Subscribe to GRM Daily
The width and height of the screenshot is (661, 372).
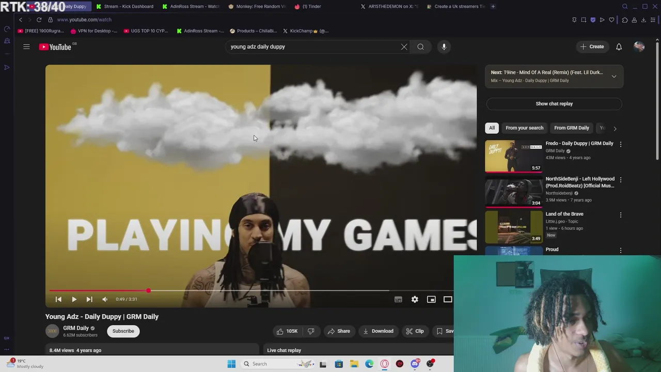[x=123, y=331]
